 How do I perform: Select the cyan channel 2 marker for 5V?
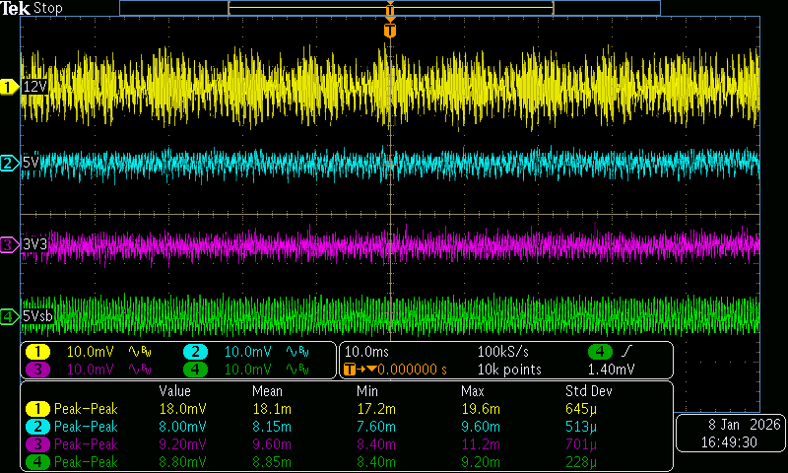point(10,163)
